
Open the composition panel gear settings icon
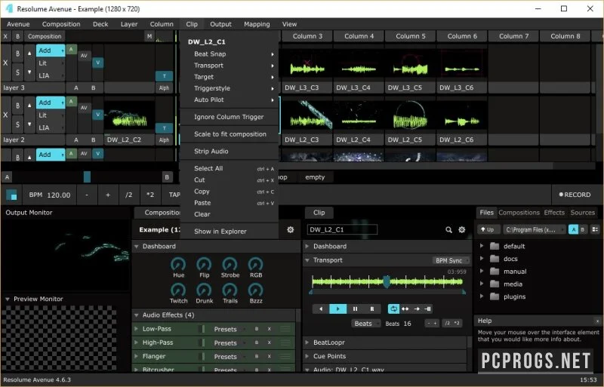pyautogui.click(x=291, y=229)
